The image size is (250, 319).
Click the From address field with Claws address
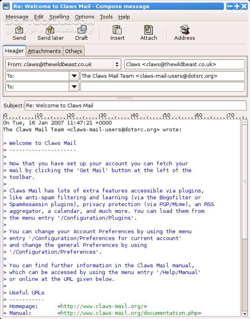(x=184, y=64)
